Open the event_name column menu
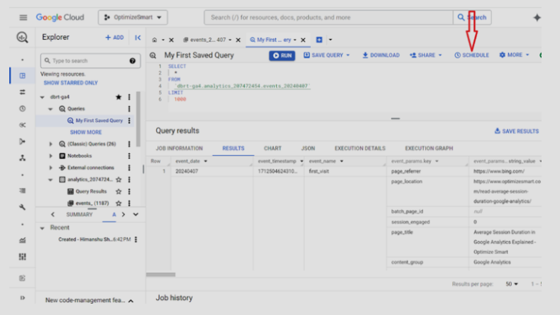560x315 pixels. coord(342,162)
